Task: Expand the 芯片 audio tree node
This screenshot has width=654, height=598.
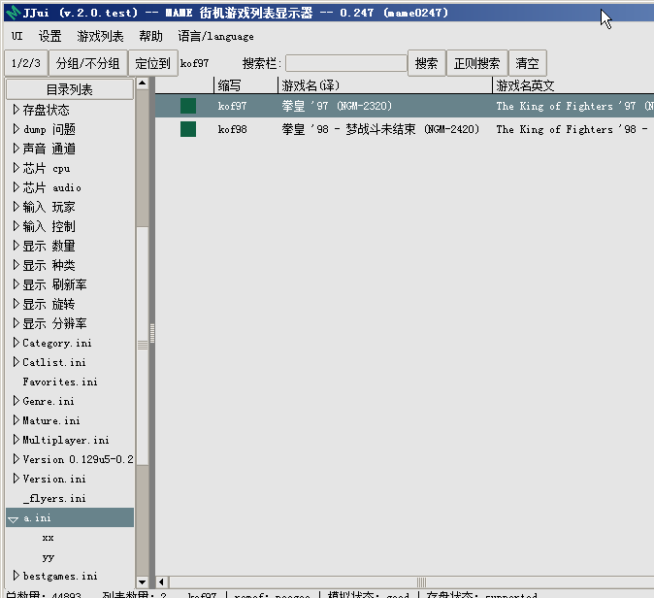Action: click(x=16, y=187)
